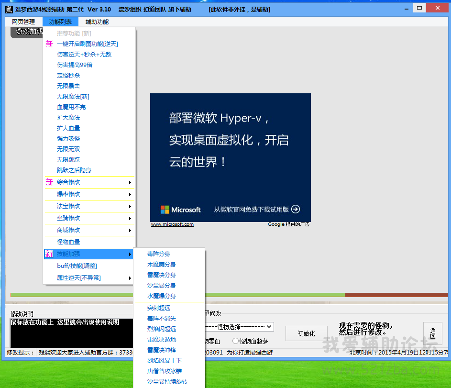This screenshot has height=388, width=451.
Task: Click the 北京时间 status bar entry
Action: pos(399,352)
